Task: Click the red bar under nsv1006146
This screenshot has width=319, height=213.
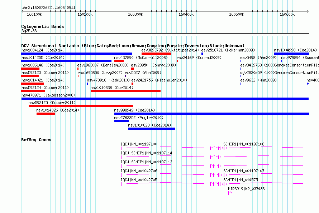Action: [x=30, y=69]
